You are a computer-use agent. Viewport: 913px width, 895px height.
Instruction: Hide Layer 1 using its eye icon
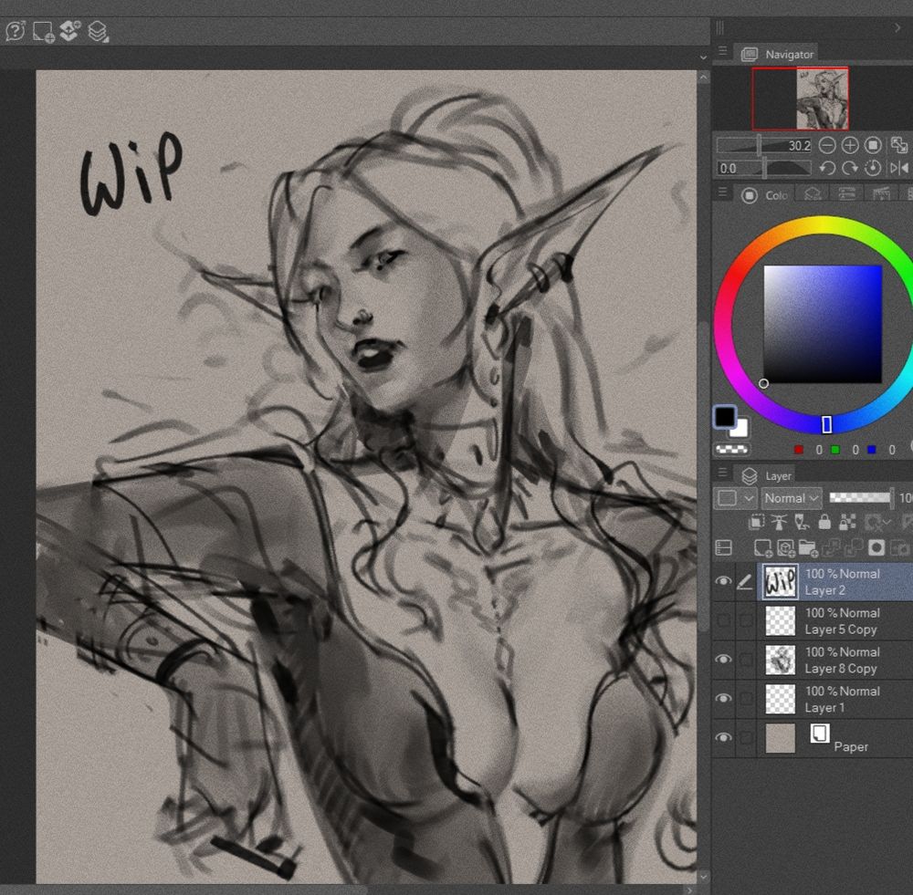723,698
